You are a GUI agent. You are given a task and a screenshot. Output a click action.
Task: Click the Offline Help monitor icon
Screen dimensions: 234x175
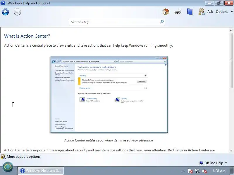[201, 163]
